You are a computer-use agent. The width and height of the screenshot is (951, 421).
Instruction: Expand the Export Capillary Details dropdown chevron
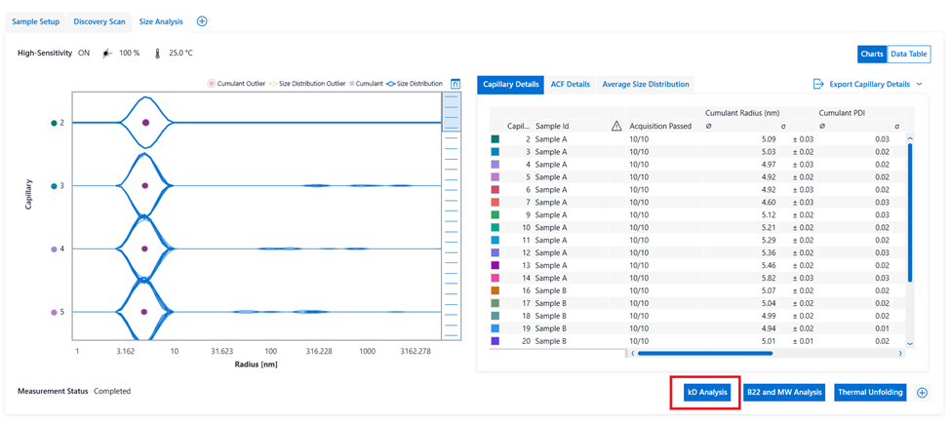click(920, 84)
